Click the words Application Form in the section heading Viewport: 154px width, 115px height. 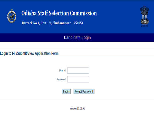point(47,53)
